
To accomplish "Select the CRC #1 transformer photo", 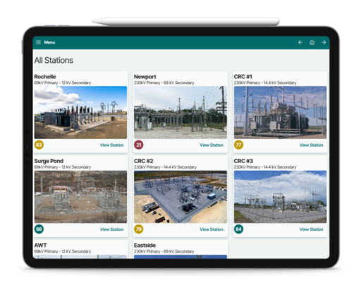I will point(280,112).
